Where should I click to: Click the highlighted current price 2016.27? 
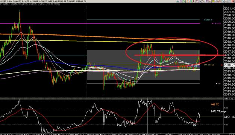[x=229, y=65]
